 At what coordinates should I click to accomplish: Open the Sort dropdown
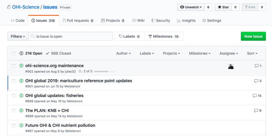click(252, 53)
